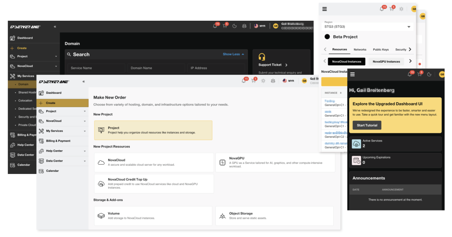Click the Support Ticket headset icon
Image resolution: width=452 pixels, height=237 pixels.
262,57
